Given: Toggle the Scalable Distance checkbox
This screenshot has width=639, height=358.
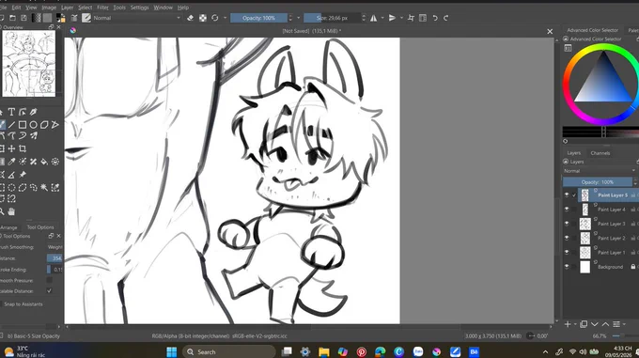Looking at the screenshot, I should 49,290.
